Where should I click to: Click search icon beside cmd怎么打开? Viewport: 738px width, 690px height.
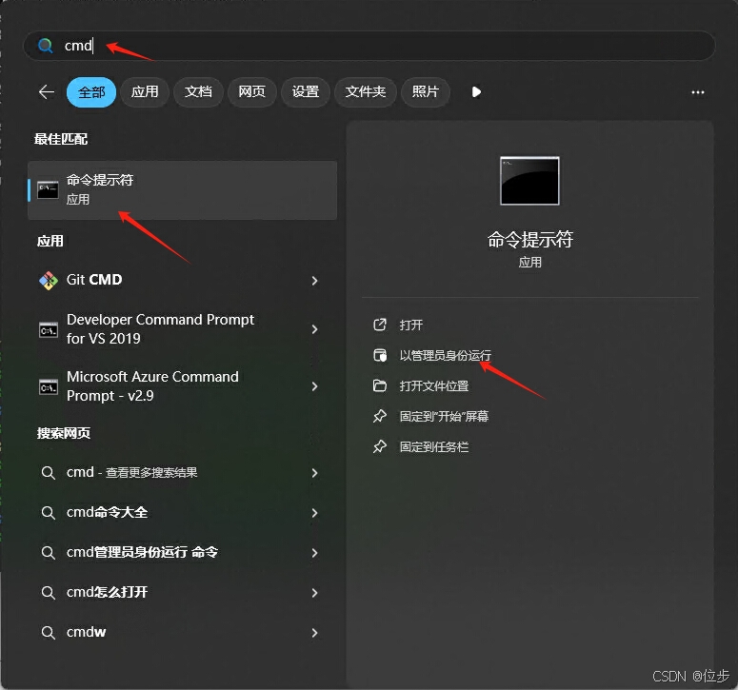coord(48,592)
